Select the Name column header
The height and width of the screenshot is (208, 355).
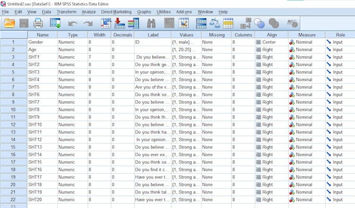[x=43, y=35]
